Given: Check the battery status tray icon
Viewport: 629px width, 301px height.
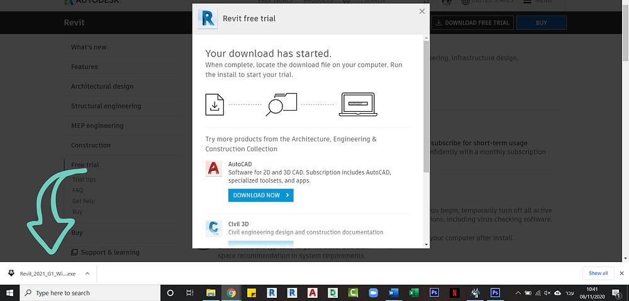Looking at the screenshot, I should (529, 293).
